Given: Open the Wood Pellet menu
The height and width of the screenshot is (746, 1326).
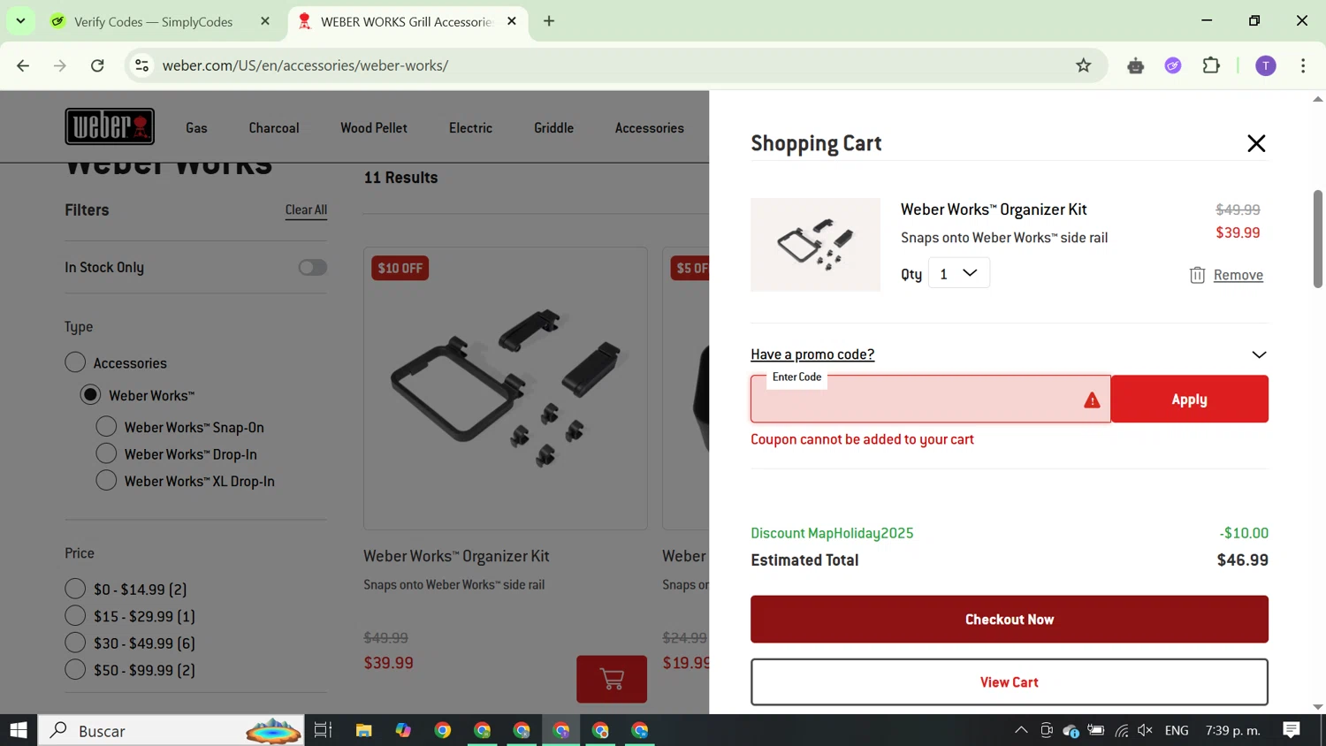Looking at the screenshot, I should [374, 127].
